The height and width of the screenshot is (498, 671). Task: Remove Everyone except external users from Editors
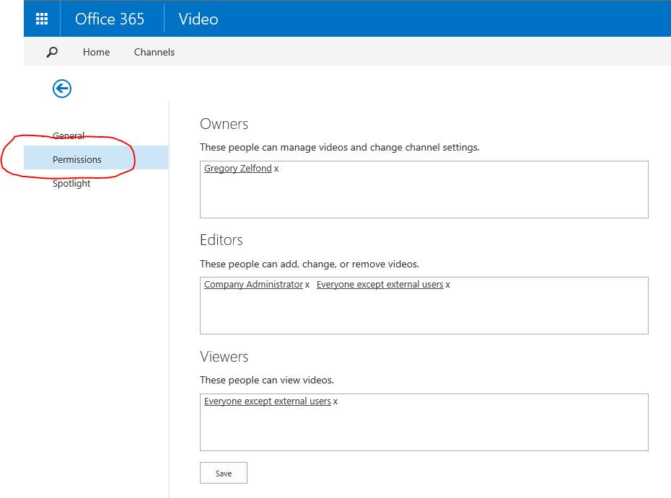448,284
